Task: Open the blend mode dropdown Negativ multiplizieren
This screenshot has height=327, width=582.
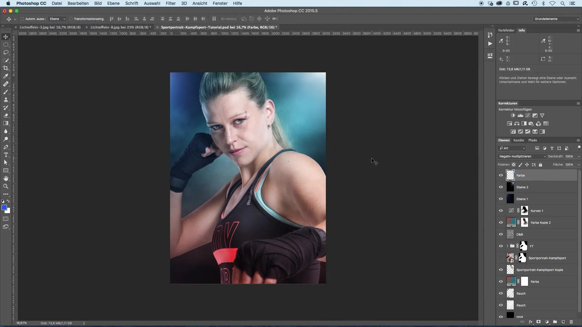Action: click(522, 157)
